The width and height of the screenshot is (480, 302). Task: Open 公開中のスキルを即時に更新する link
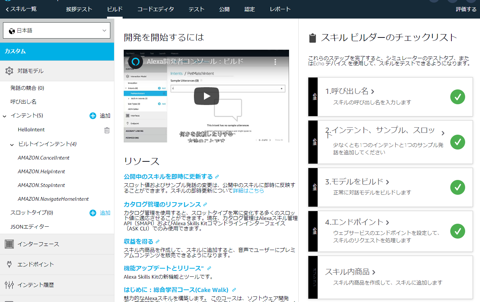[168, 177]
